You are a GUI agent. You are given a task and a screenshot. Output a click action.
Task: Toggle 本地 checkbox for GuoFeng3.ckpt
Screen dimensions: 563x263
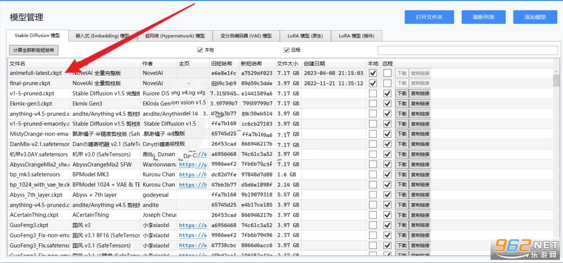[x=373, y=226]
